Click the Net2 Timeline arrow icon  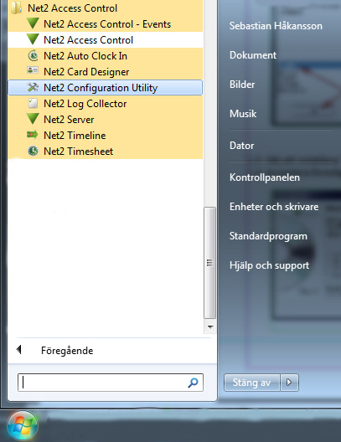click(x=33, y=135)
